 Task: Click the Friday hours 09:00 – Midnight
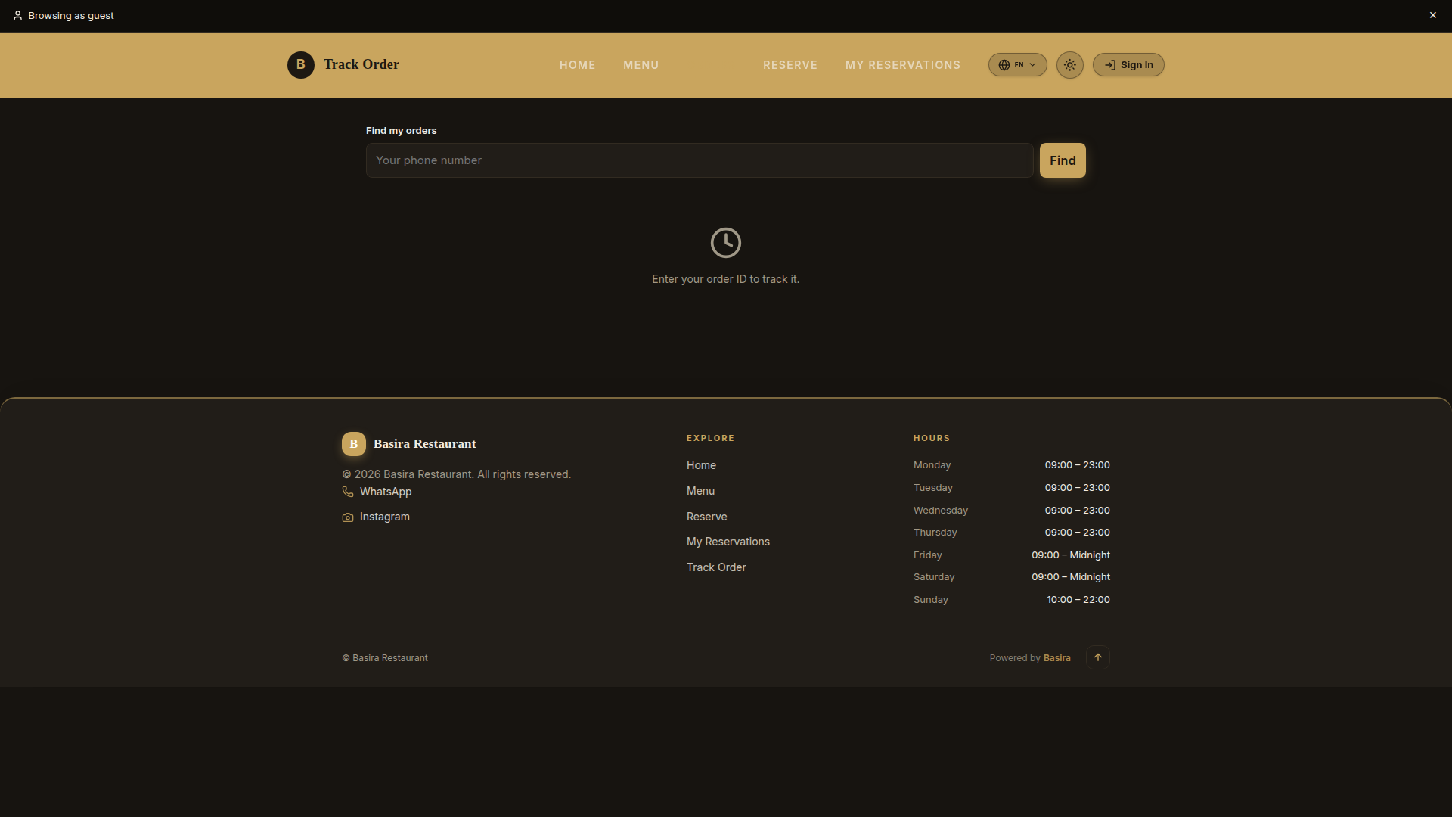1070,555
